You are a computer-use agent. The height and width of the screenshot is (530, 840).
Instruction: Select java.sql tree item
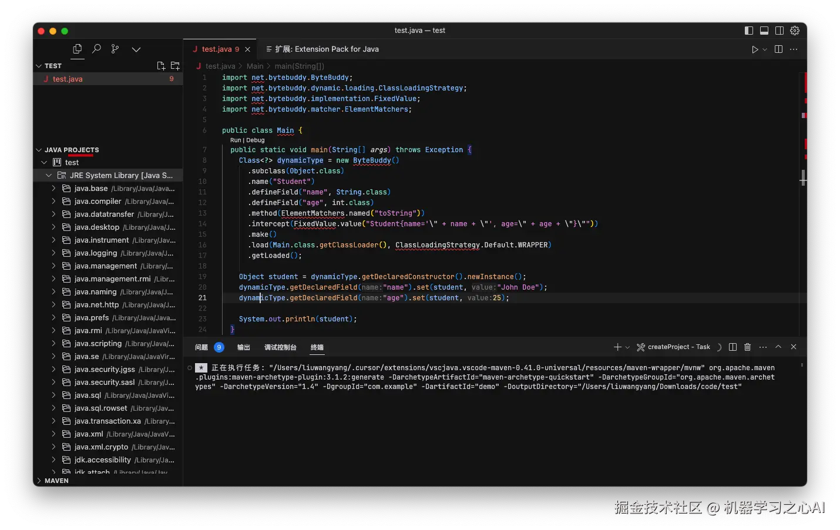(x=108, y=395)
